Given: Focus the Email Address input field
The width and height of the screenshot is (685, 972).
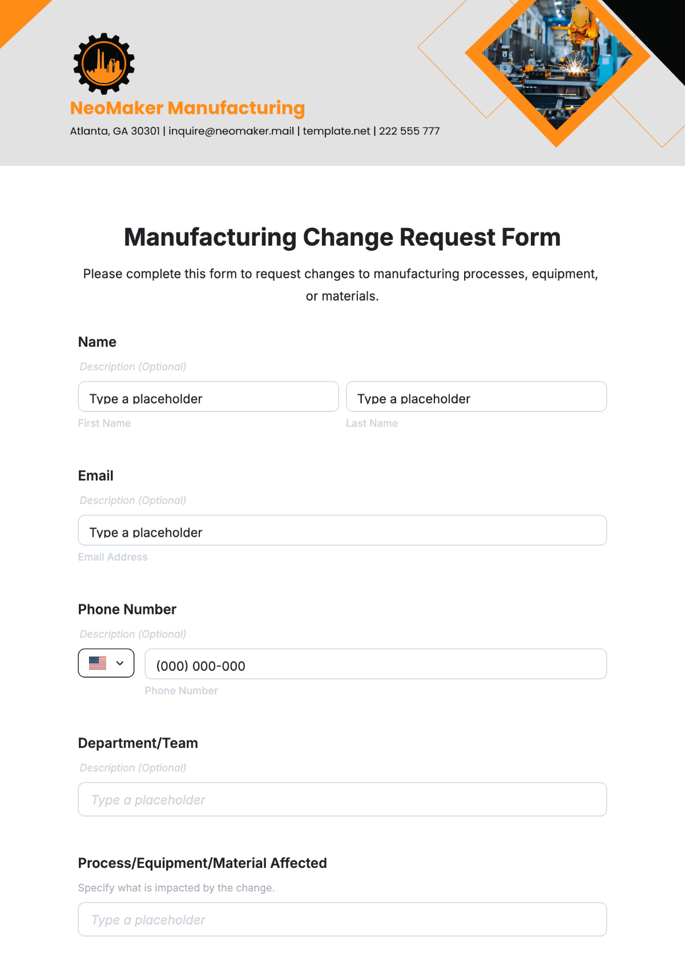Looking at the screenshot, I should click(342, 531).
